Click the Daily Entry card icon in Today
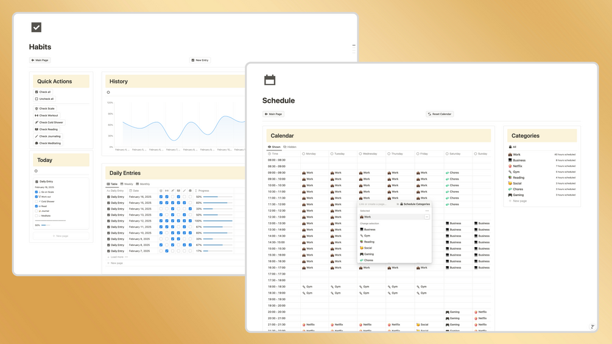This screenshot has height=344, width=612. coord(37,181)
